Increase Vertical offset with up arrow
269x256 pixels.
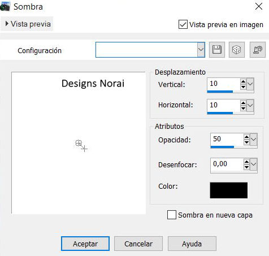[243, 82]
